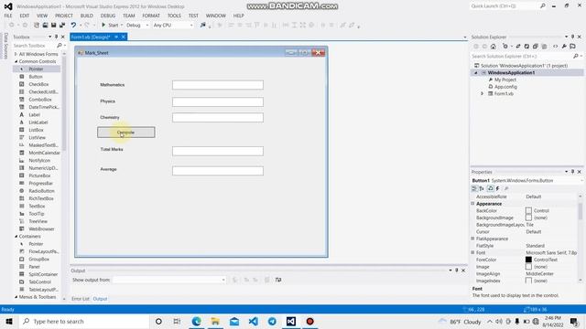The image size is (586, 329).
Task: Start debugging with the green Start arrow
Action: [x=103, y=25]
